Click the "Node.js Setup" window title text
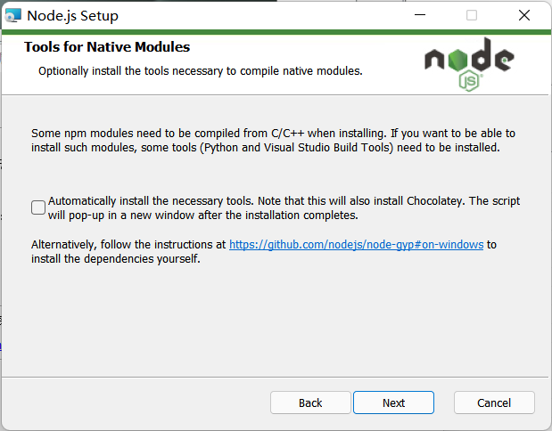The width and height of the screenshot is (552, 431). [x=72, y=16]
